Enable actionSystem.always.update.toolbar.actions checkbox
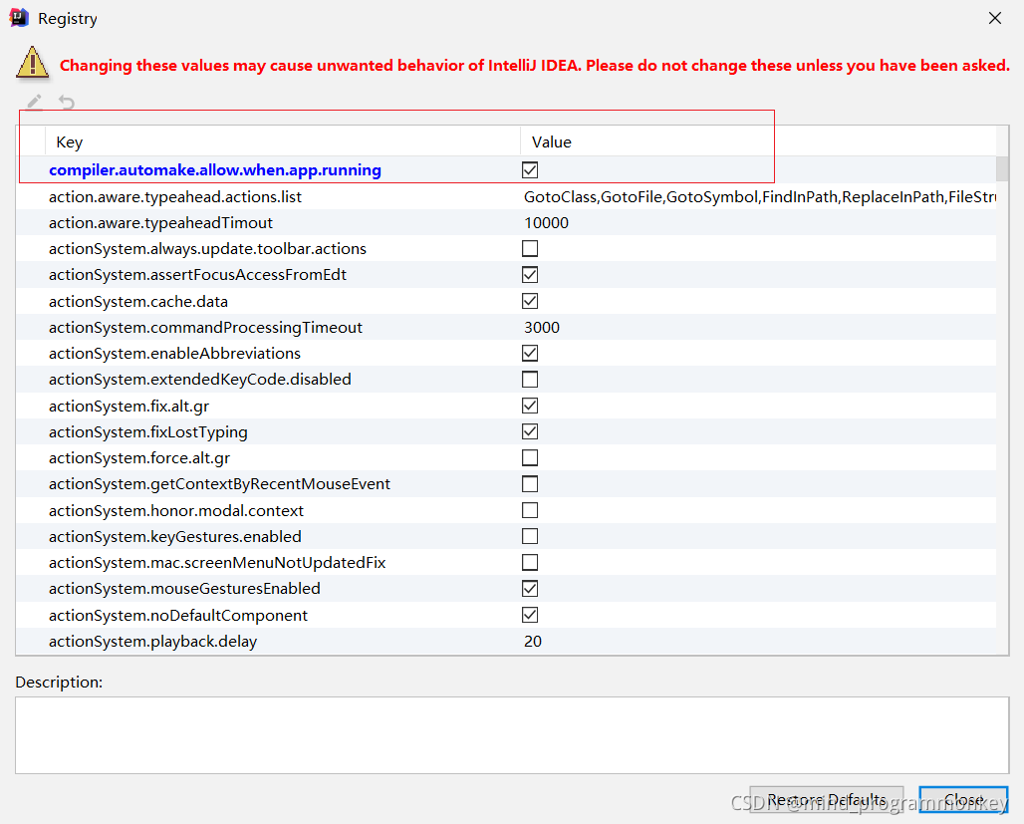 (530, 248)
